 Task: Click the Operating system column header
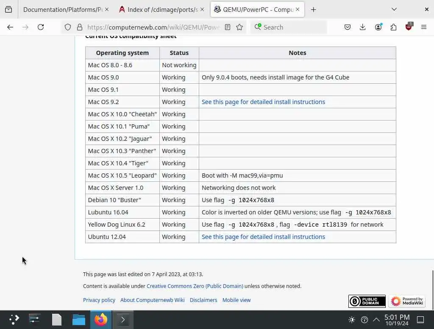(122, 53)
